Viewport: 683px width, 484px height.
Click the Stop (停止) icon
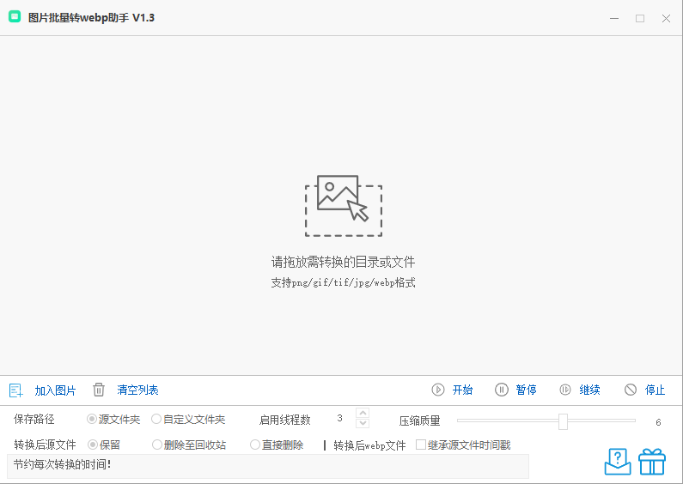pos(631,390)
